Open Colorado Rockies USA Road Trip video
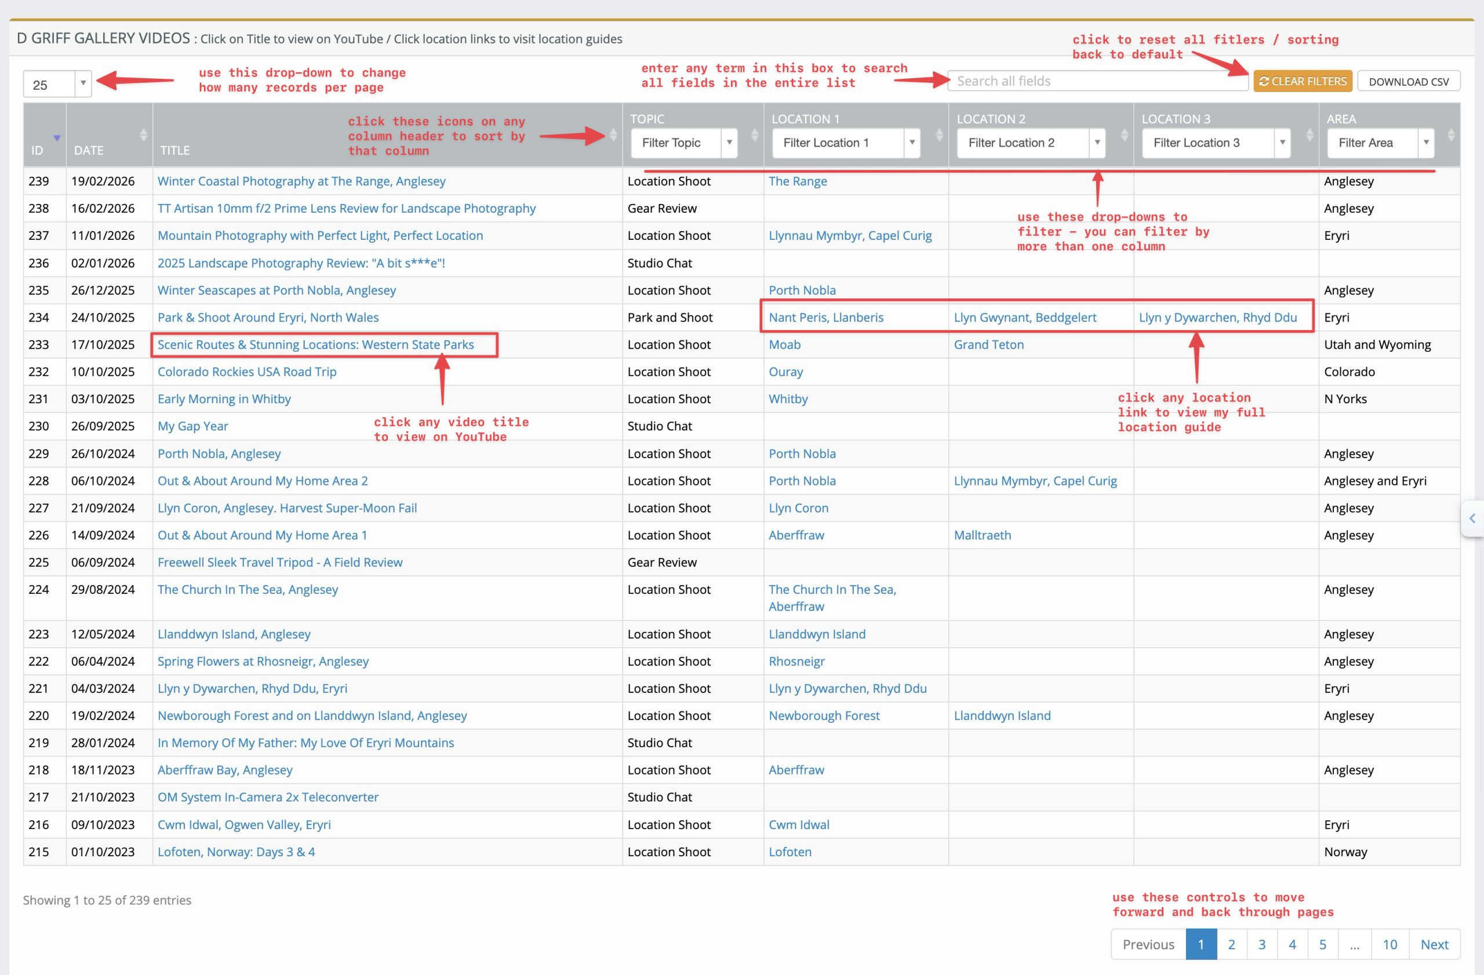Screen dimensions: 1484x975 coord(247,372)
